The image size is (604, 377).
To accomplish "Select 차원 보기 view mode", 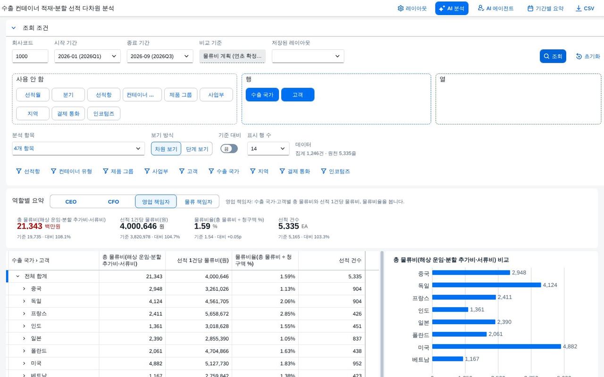I will pos(166,149).
